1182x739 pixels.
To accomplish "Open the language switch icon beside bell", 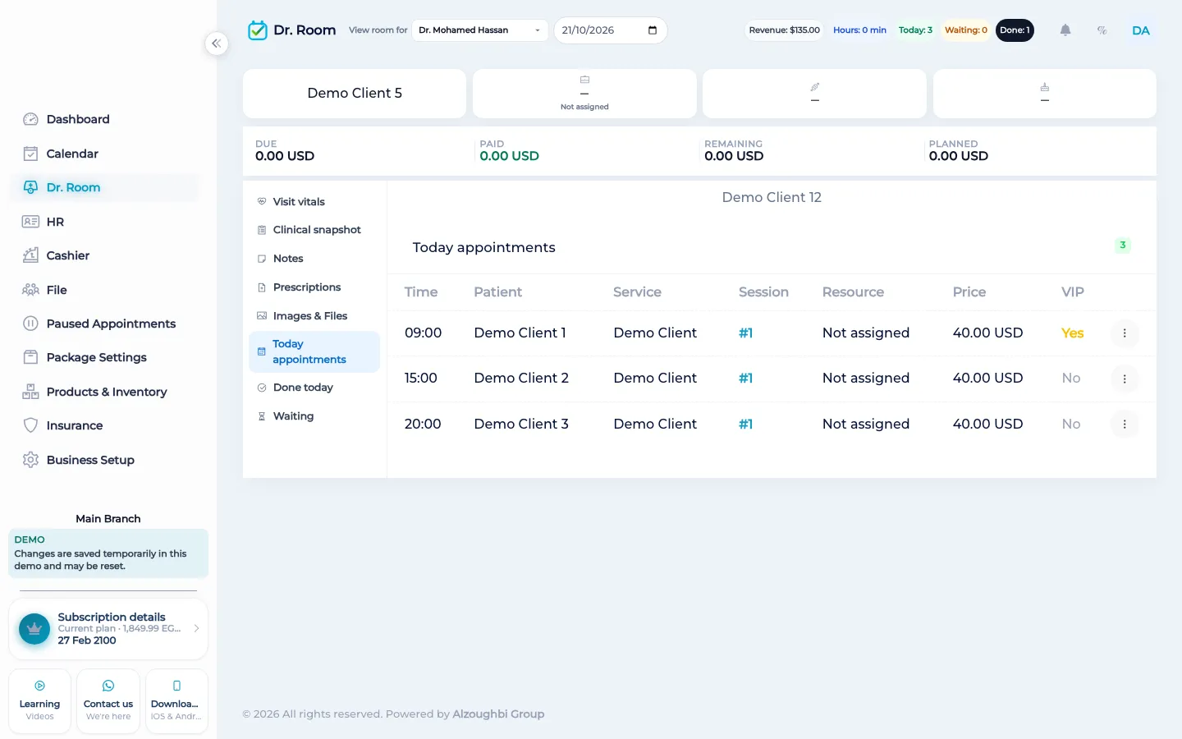I will pos(1102,30).
